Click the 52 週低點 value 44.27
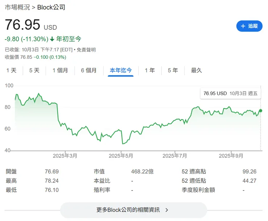This screenshot has height=221, width=268. (x=250, y=181)
